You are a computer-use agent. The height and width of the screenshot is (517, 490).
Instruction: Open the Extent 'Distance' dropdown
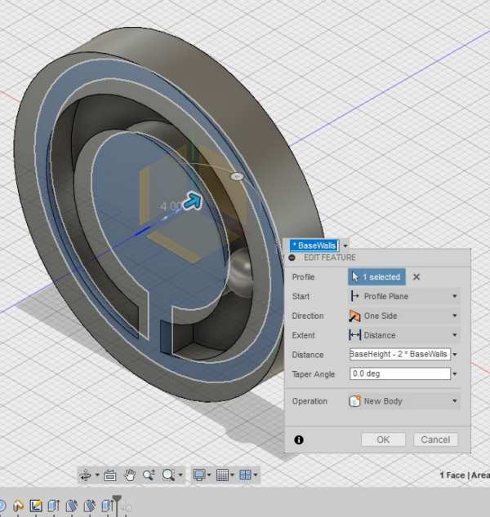403,335
